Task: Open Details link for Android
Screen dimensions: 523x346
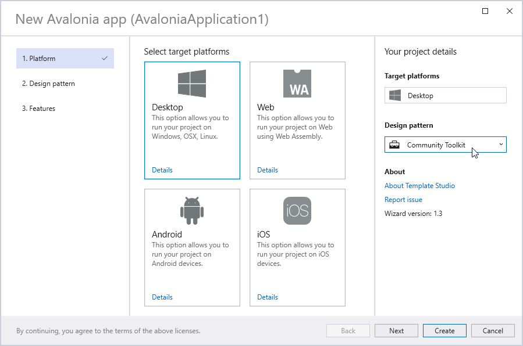Action: click(162, 297)
